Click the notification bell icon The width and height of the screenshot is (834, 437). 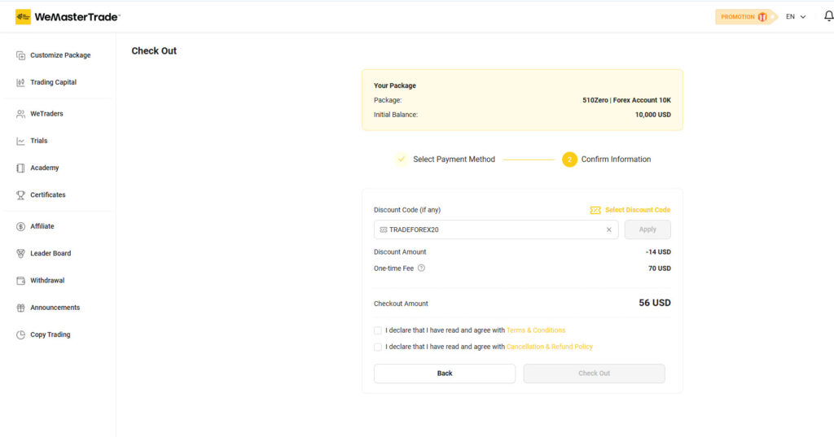828,16
